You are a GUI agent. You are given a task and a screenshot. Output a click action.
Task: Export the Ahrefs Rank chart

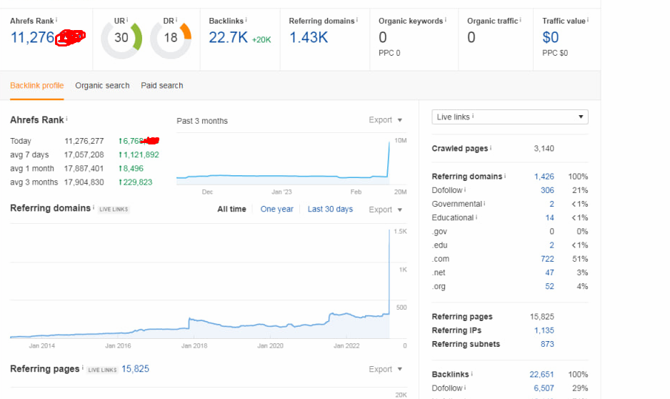pos(386,120)
